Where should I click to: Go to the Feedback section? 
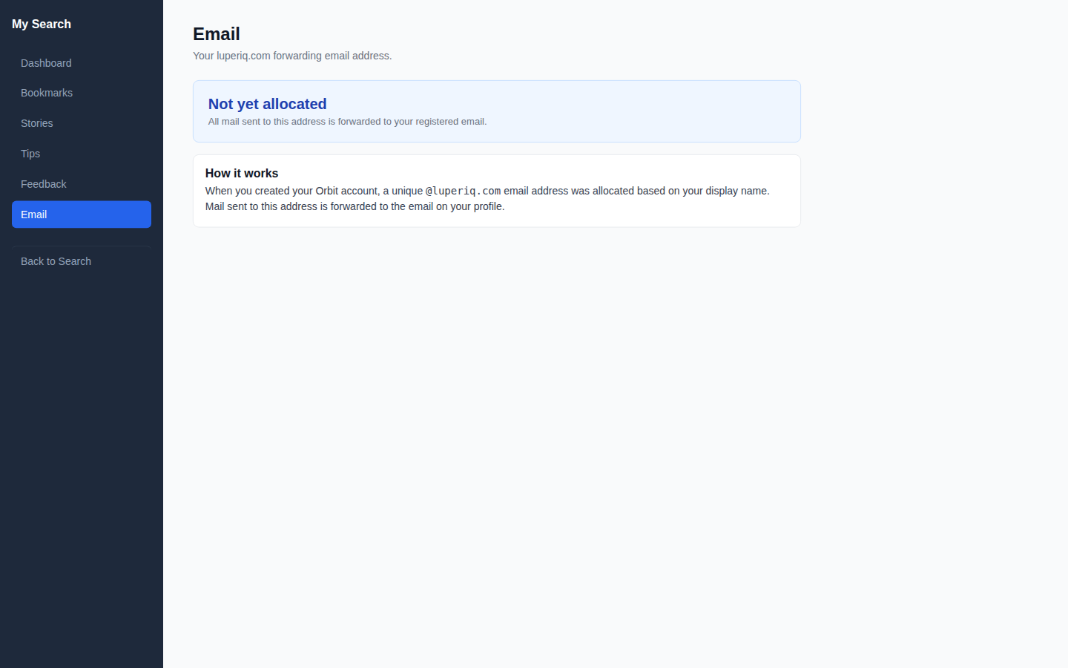click(x=43, y=184)
